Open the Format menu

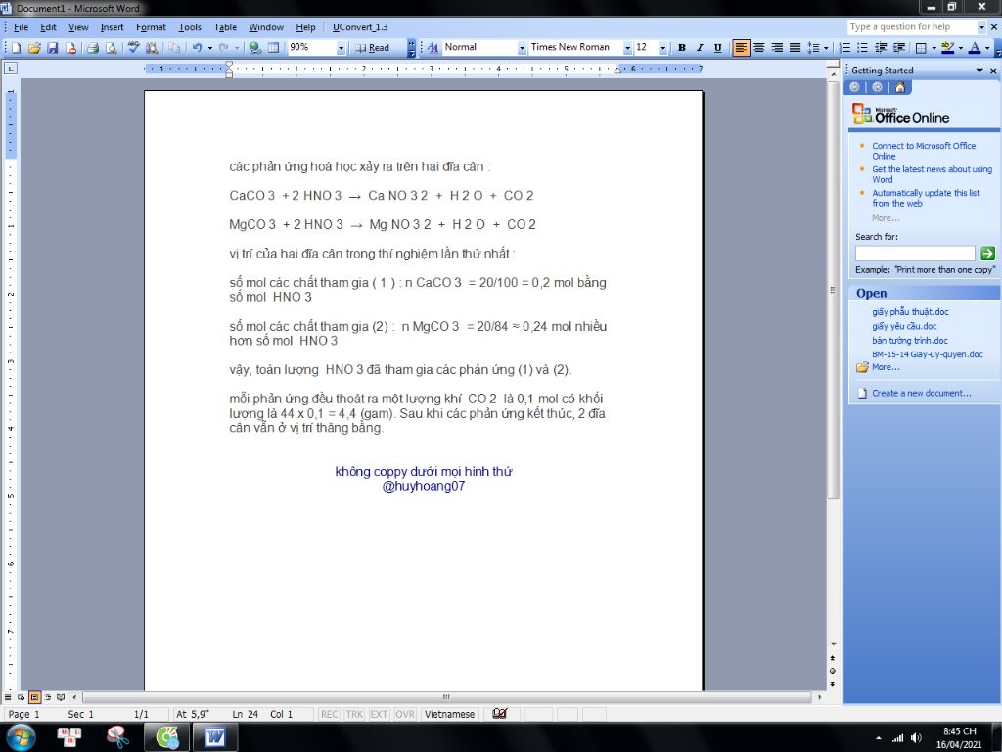click(151, 27)
